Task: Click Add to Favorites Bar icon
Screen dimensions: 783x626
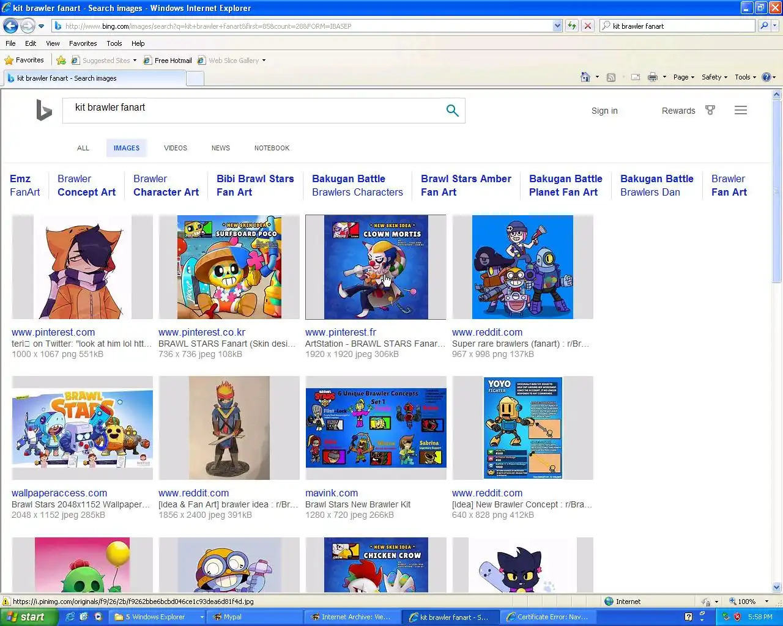Action: tap(61, 61)
